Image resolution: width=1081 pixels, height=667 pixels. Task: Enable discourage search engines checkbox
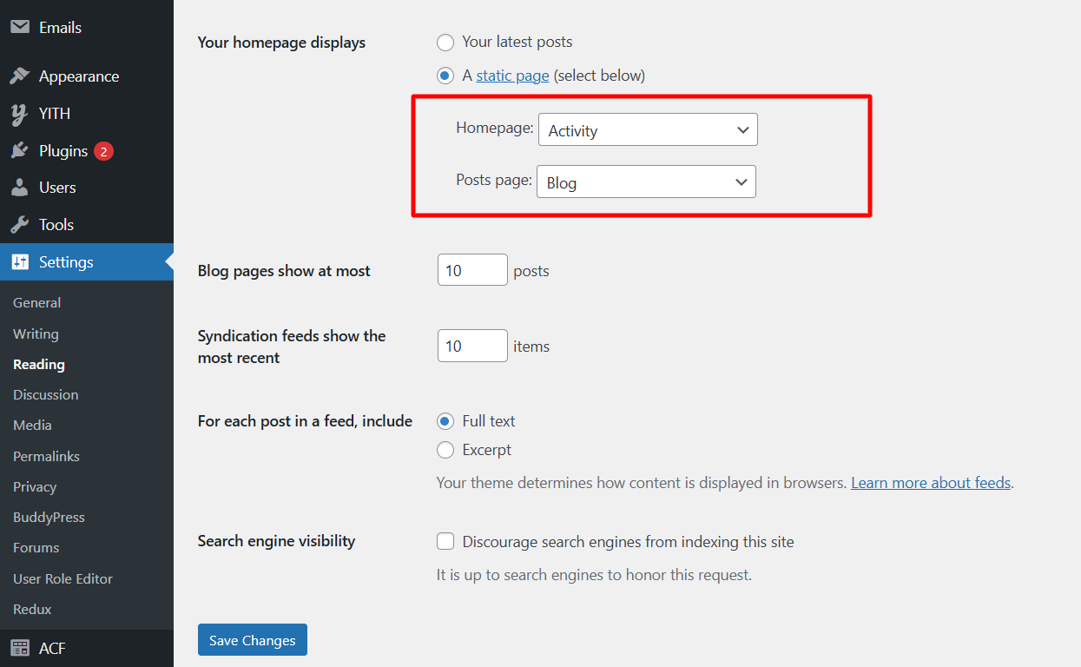(x=445, y=542)
